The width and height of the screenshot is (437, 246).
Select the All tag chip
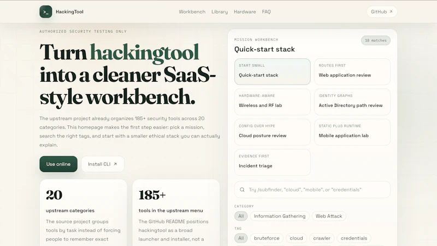click(x=241, y=238)
